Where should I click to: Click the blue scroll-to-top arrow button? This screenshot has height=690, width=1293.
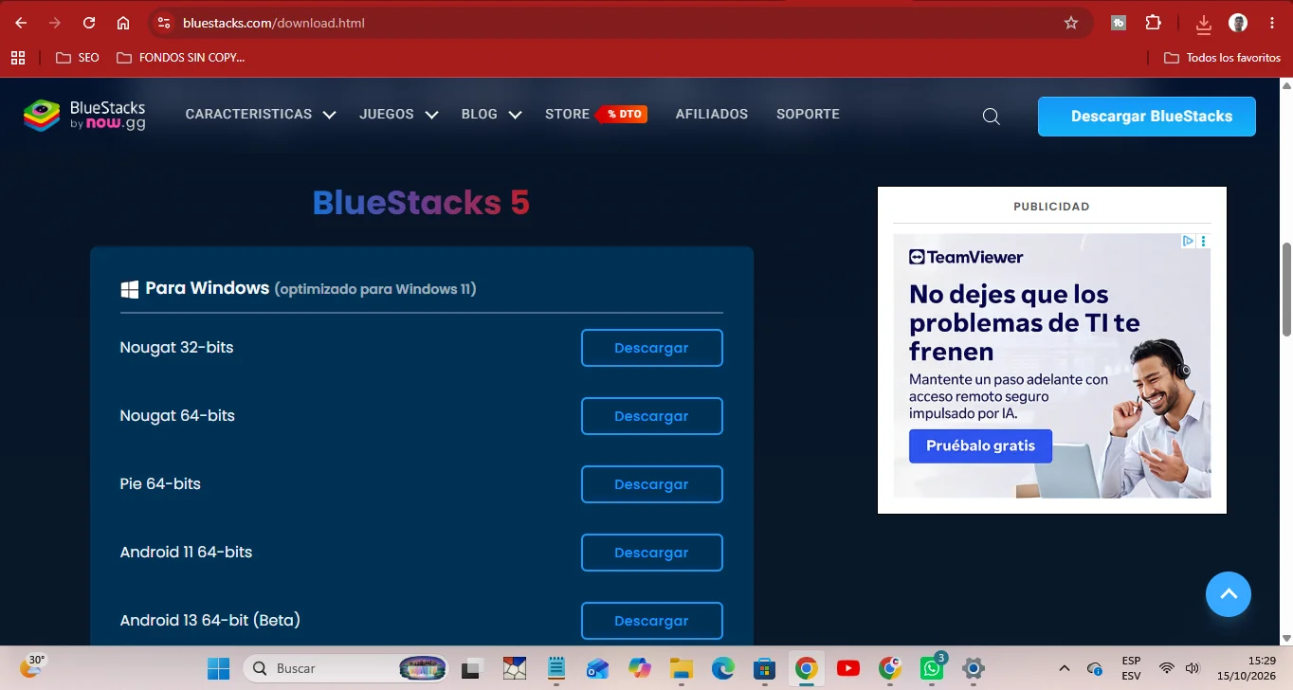click(1229, 594)
